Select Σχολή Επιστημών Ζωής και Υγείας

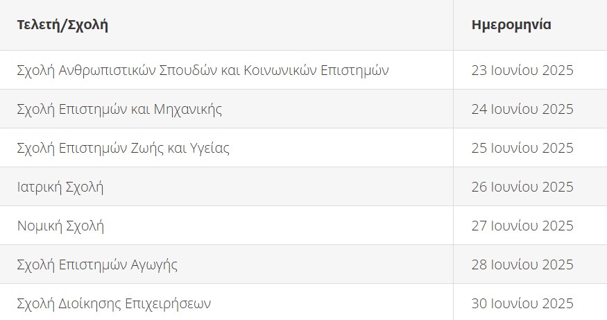(123, 148)
